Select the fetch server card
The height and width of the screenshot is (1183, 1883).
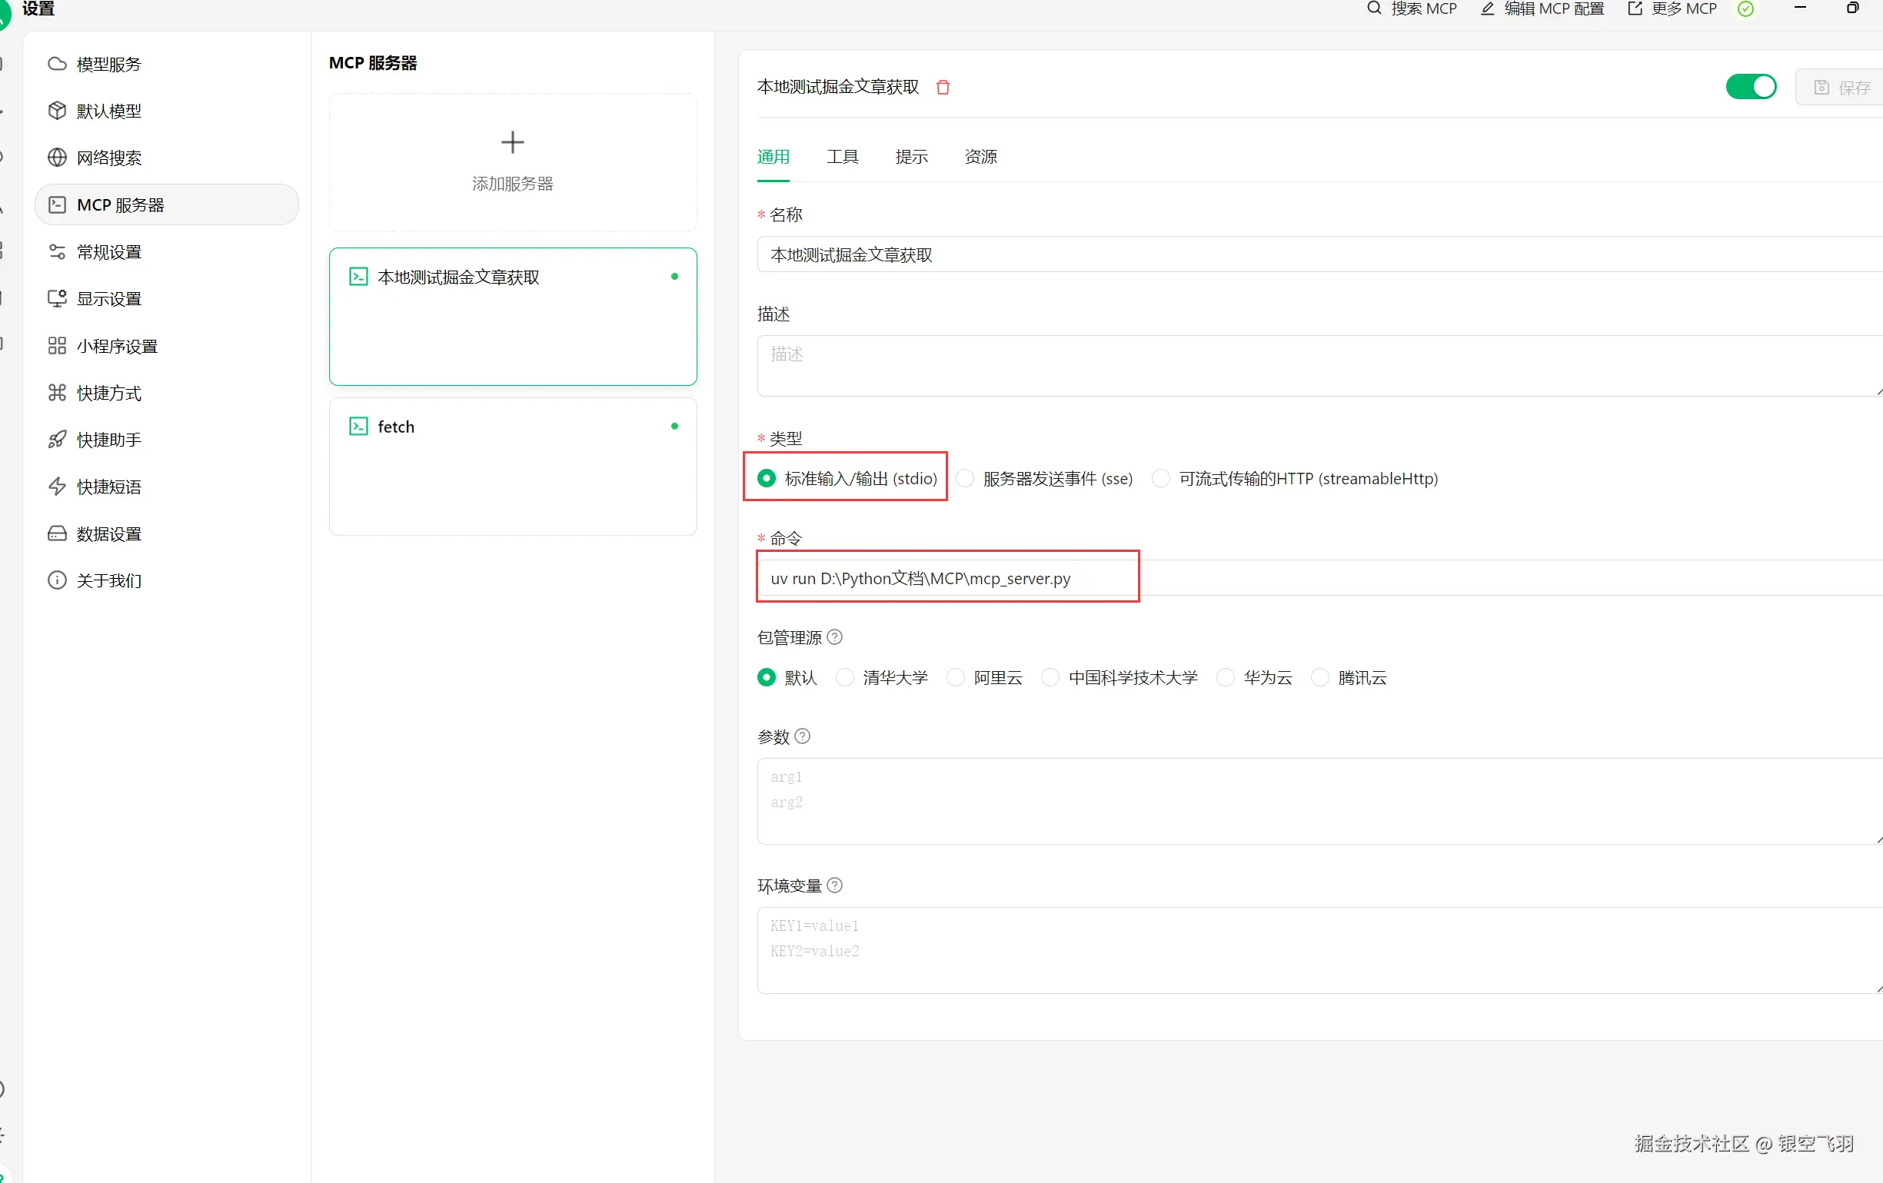point(513,466)
